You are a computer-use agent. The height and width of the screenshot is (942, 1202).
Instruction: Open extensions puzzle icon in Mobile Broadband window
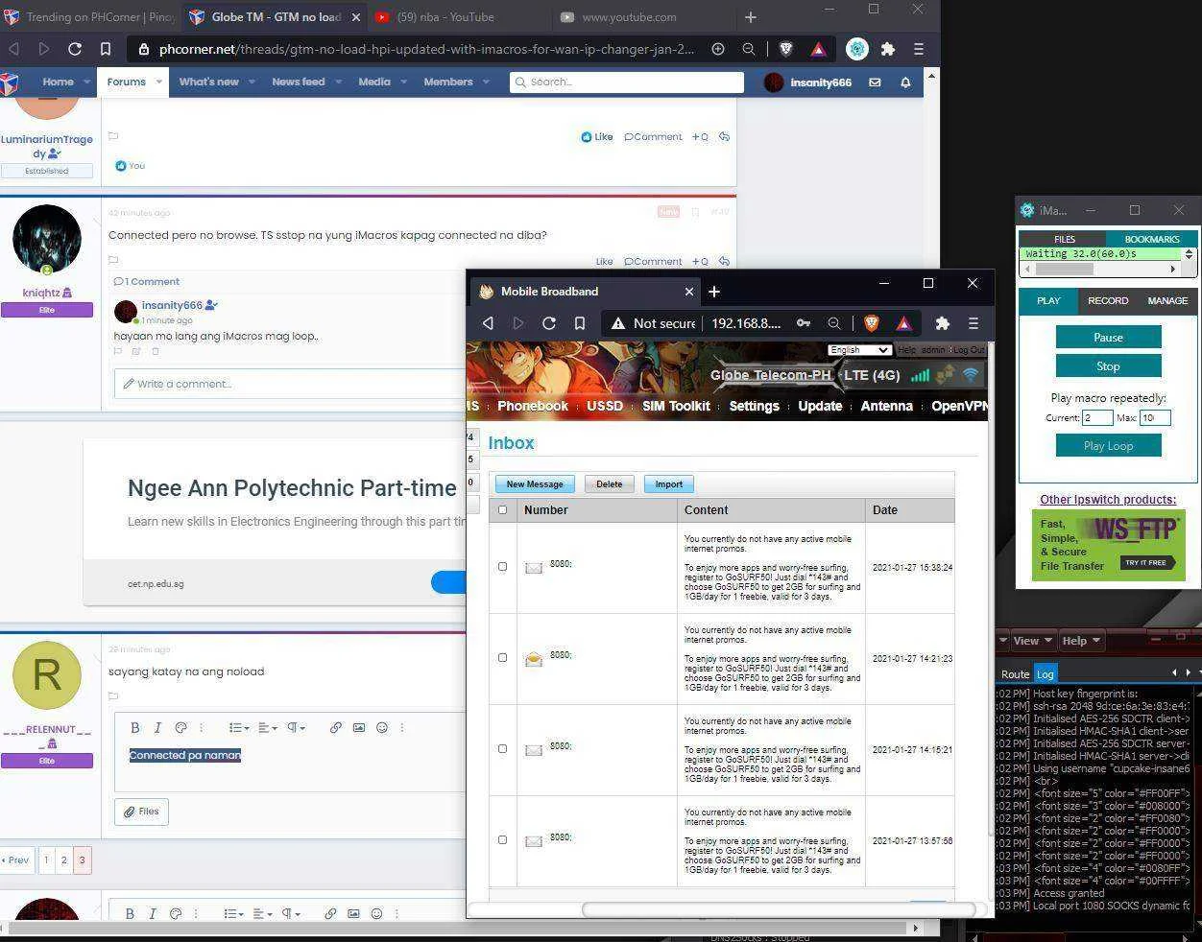[942, 323]
